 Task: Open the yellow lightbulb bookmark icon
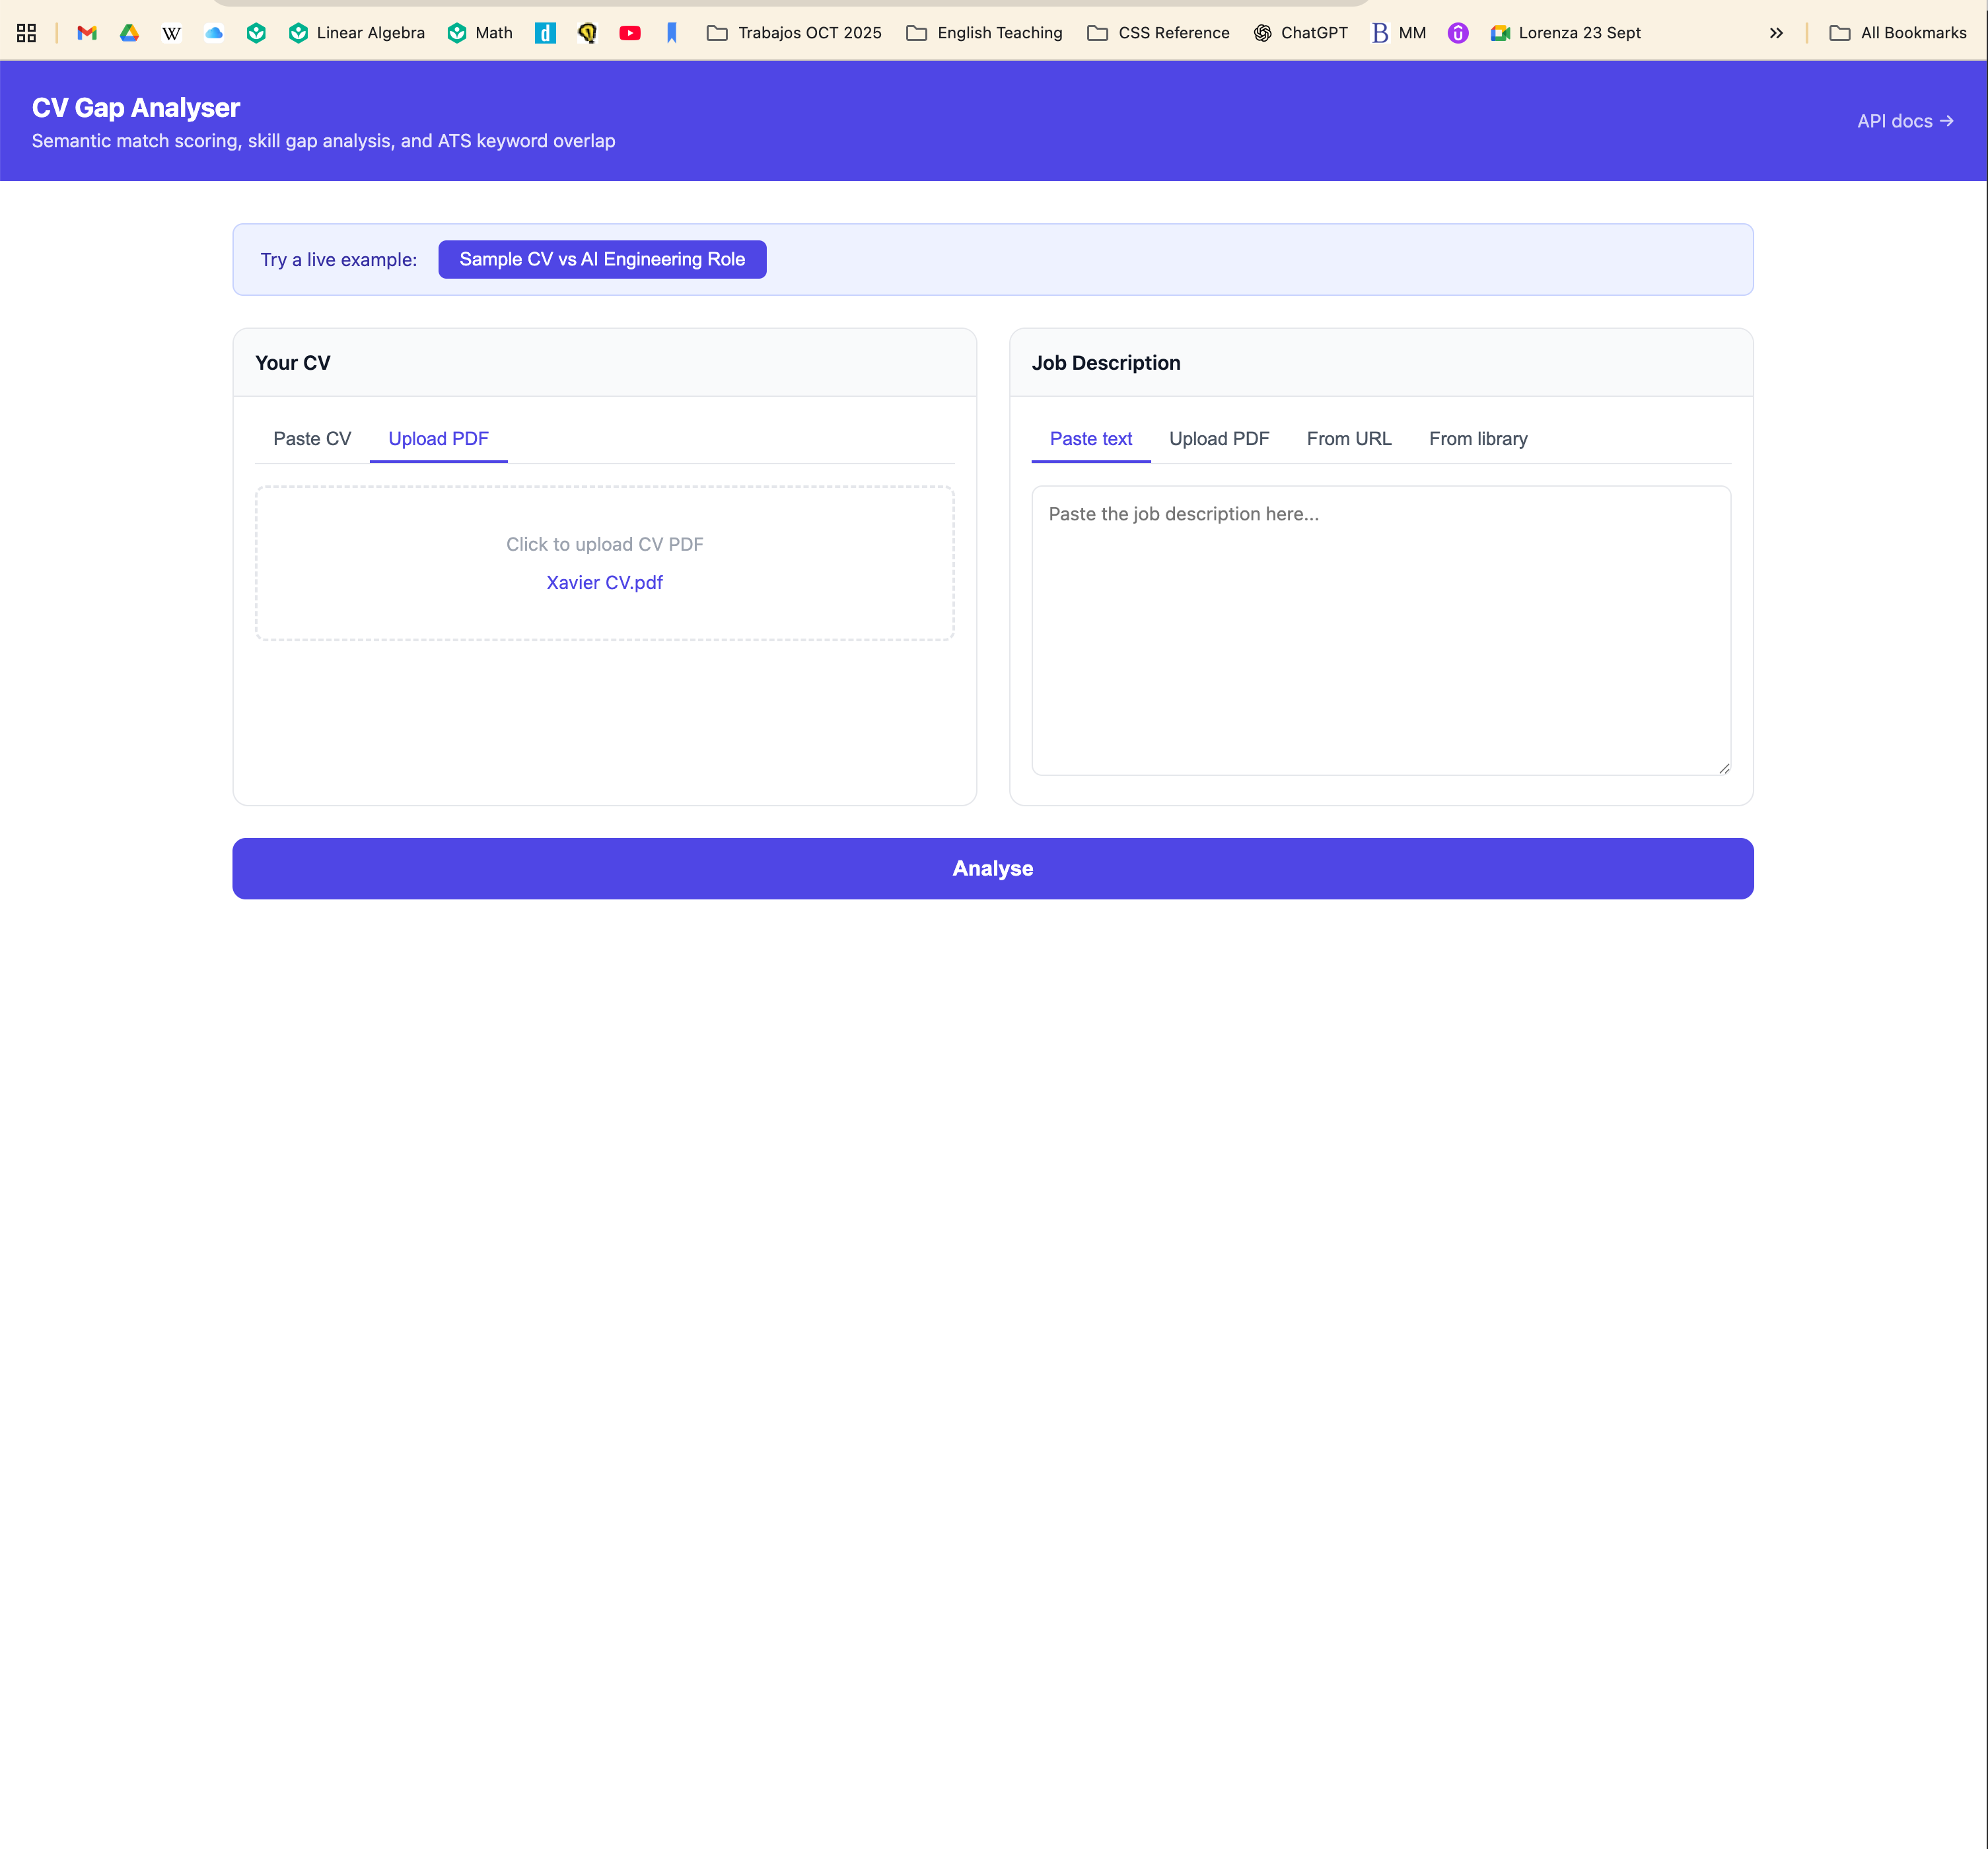pos(588,33)
